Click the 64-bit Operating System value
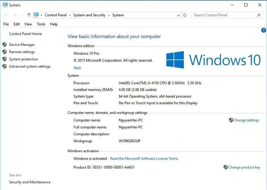 (155, 96)
